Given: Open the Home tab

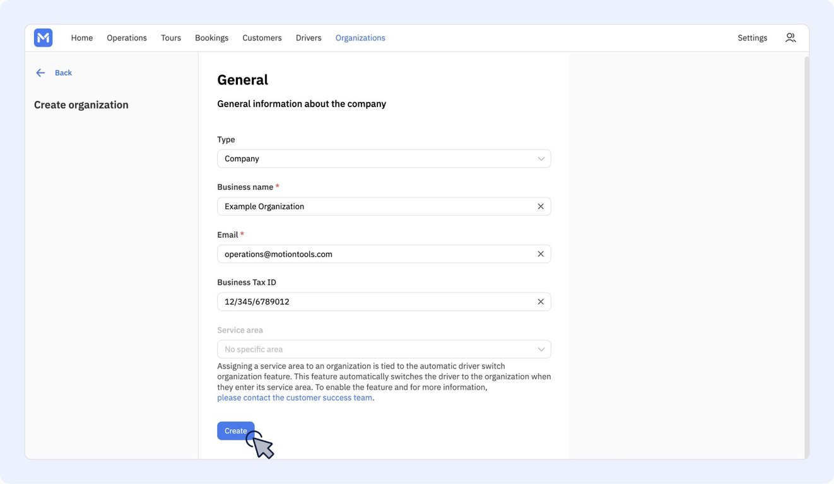Looking at the screenshot, I should click(x=82, y=38).
